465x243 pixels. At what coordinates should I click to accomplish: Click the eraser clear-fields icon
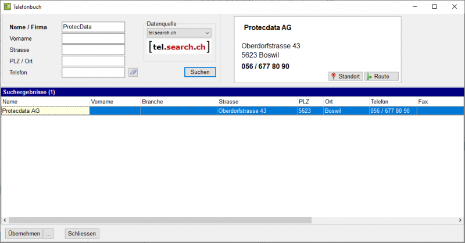pos(133,72)
